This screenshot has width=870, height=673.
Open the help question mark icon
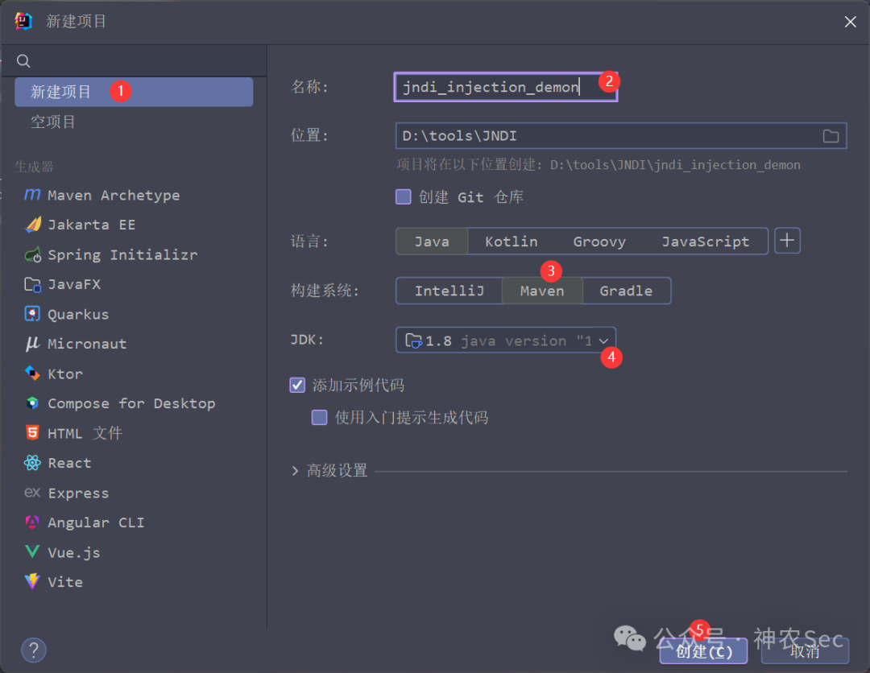coord(34,650)
